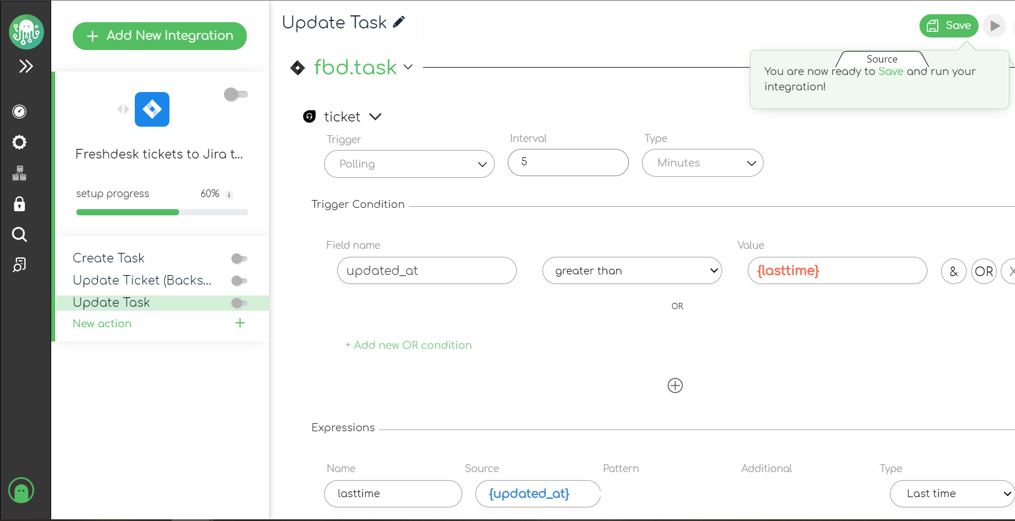Open the Trigger dropdown showing Polling
Viewport: 1015px width, 521px height.
click(409, 164)
